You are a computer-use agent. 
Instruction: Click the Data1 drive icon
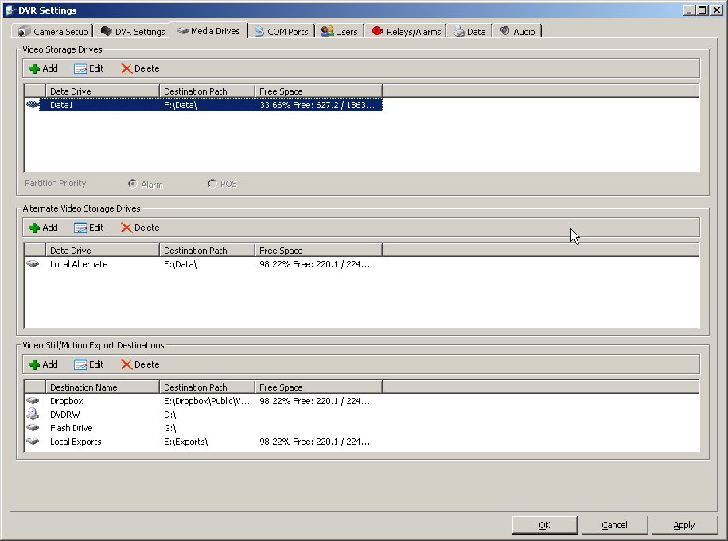point(33,105)
